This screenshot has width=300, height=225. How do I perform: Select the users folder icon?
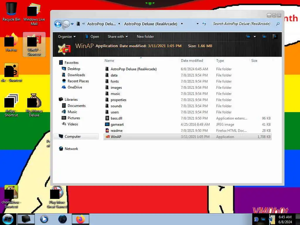click(x=107, y=112)
